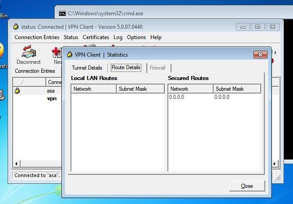Viewport: 293px width, 204px height.
Task: Click the cmd.exe window title icon
Action: (62, 13)
